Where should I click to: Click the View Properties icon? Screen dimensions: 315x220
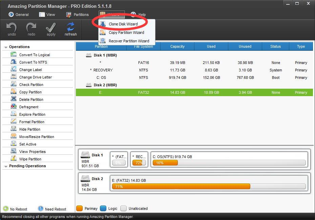tap(14, 151)
